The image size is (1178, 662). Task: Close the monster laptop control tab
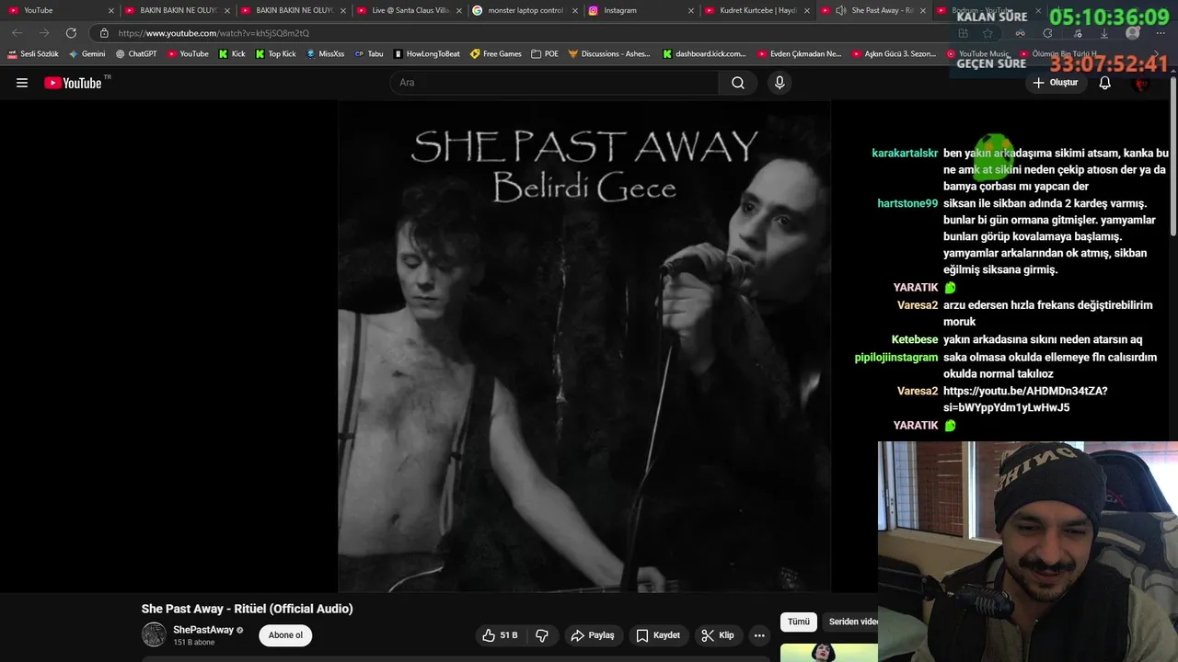tap(574, 10)
